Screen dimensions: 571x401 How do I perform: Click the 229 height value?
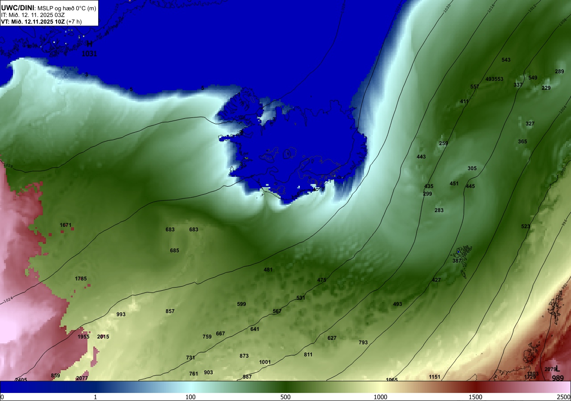[546, 88]
